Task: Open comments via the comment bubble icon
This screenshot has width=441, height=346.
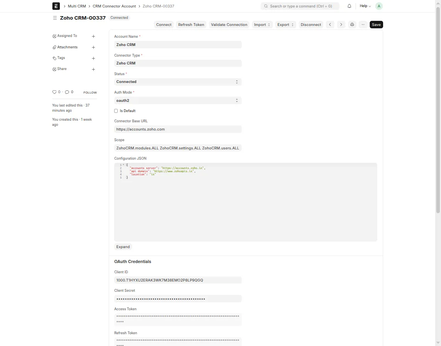Action: coord(67,92)
